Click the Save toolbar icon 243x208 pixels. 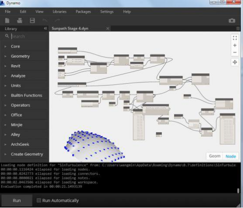point(32,21)
